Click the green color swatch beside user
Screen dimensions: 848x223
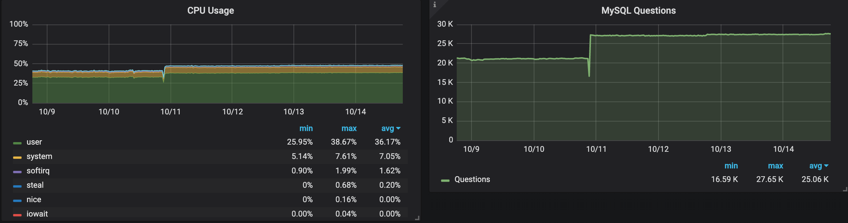[x=17, y=143]
